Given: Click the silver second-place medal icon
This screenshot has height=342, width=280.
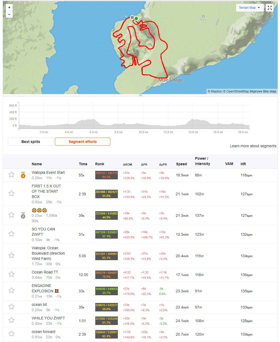Looking at the screenshot, I should point(23,215).
